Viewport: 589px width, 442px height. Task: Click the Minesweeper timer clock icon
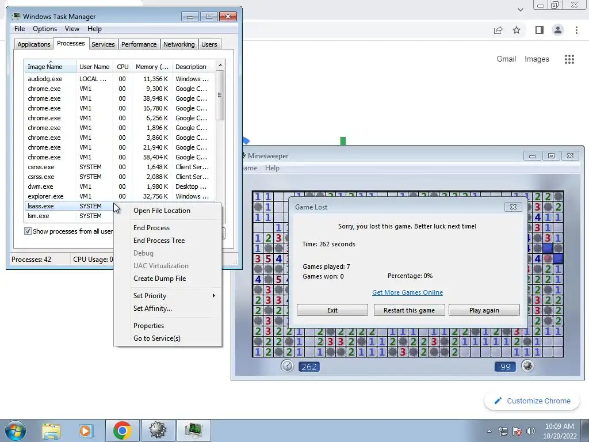coord(287,365)
